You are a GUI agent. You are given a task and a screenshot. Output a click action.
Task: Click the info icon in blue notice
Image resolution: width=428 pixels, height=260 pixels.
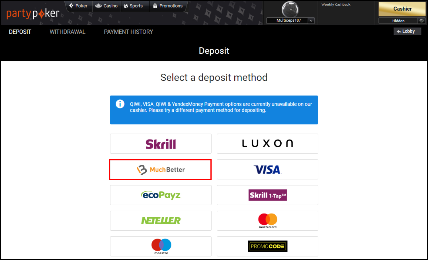[120, 104]
